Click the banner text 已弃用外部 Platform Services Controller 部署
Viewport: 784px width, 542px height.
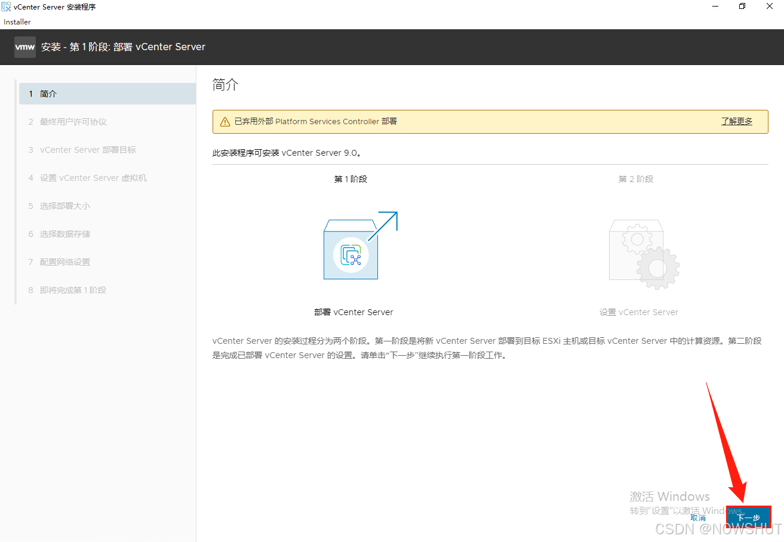(x=315, y=121)
